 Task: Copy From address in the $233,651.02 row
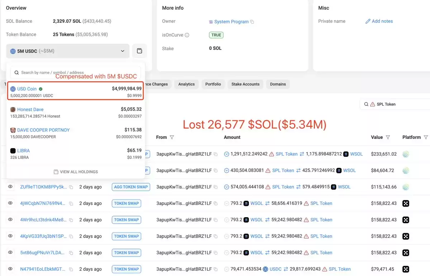coord(216,154)
